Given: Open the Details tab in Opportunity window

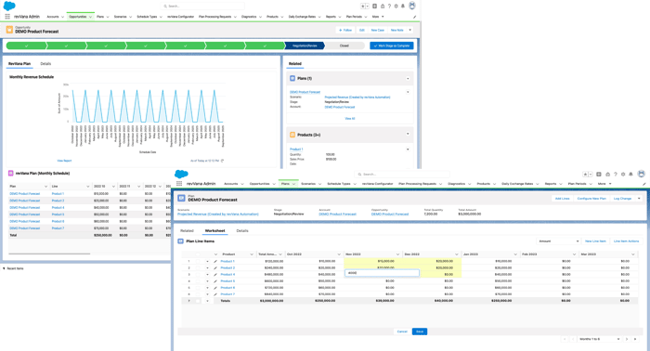Looking at the screenshot, I should tap(45, 64).
